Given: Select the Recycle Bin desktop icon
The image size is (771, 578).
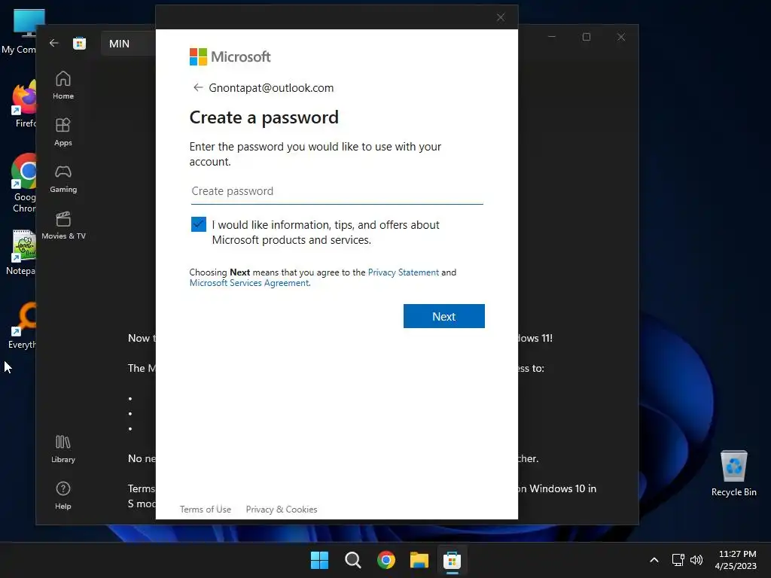Looking at the screenshot, I should [x=733, y=473].
